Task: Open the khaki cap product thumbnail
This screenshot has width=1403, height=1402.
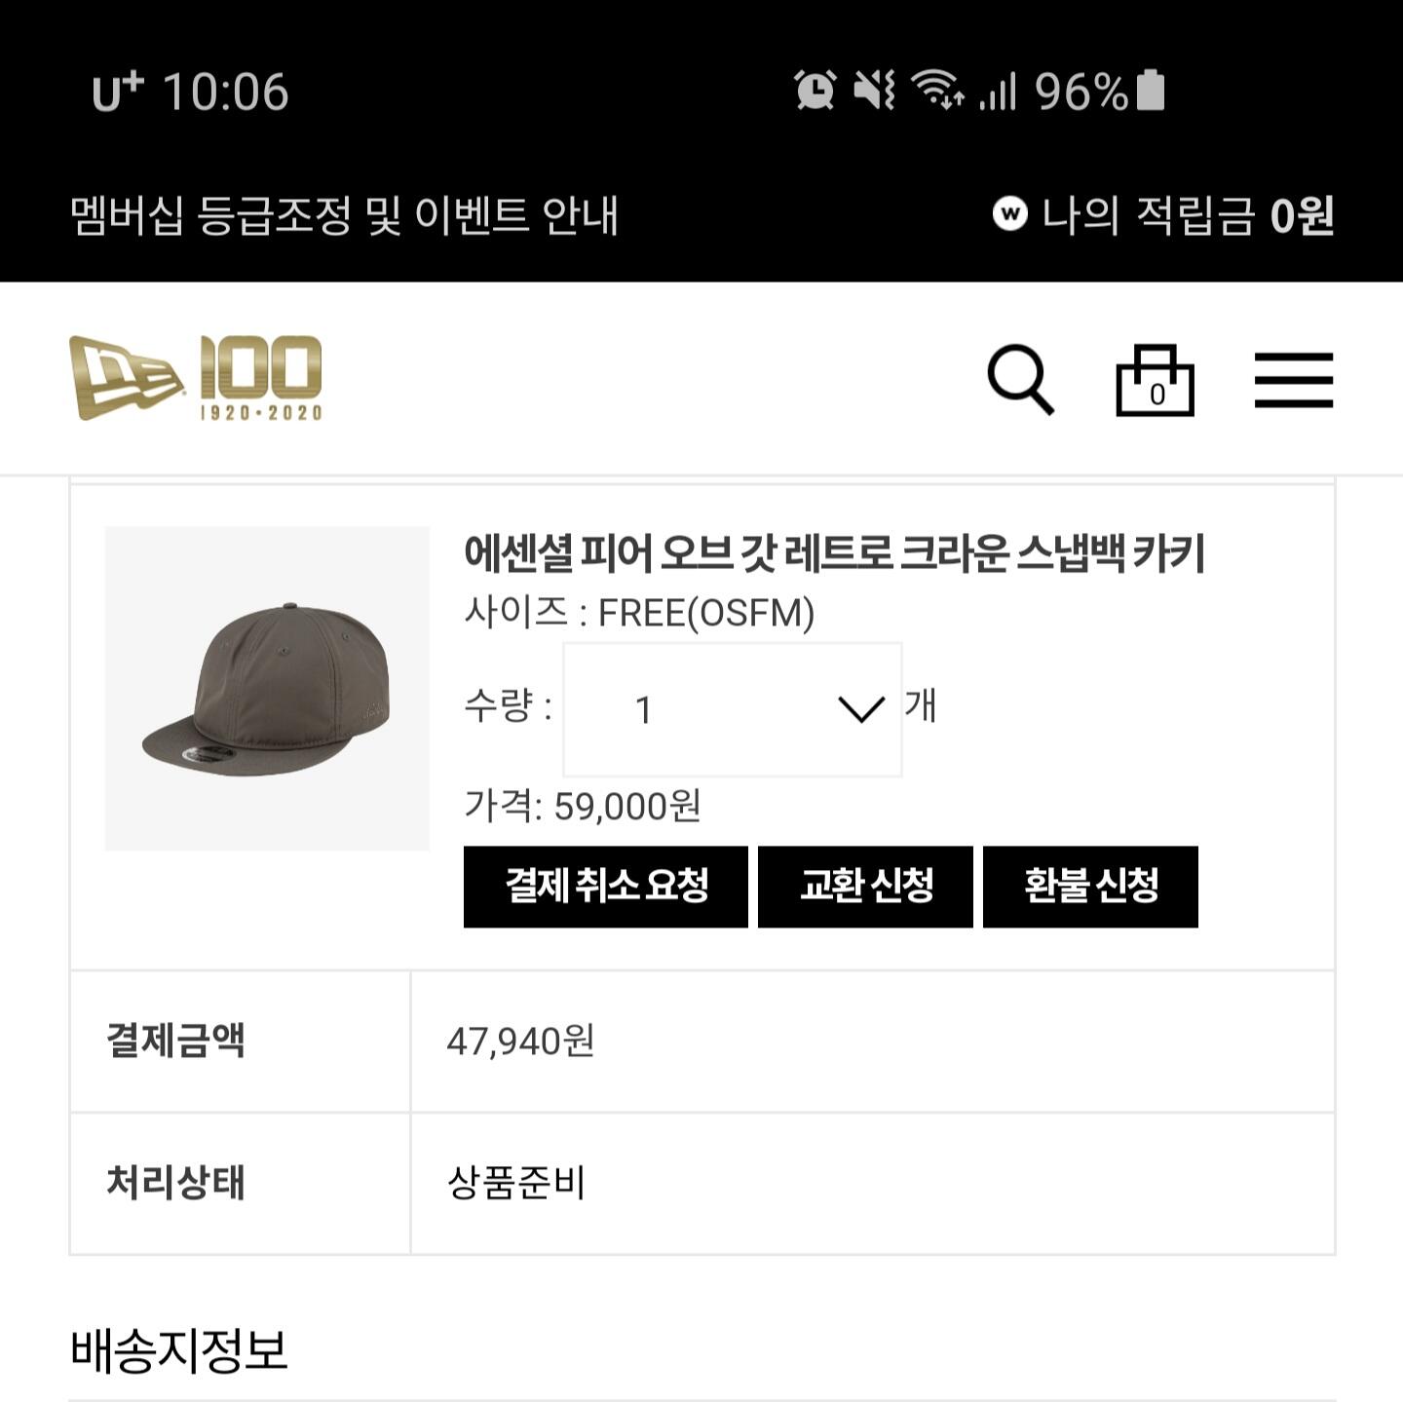Action: pyautogui.click(x=267, y=688)
